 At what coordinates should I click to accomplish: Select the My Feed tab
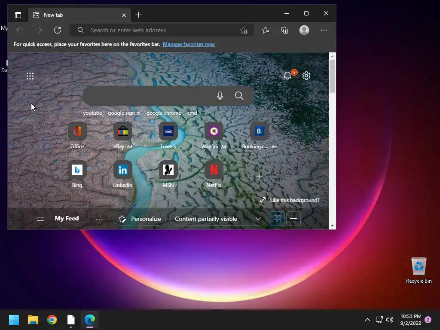[67, 219]
